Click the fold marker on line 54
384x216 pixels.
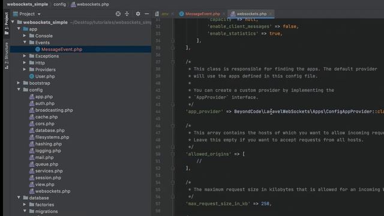tap(173, 182)
